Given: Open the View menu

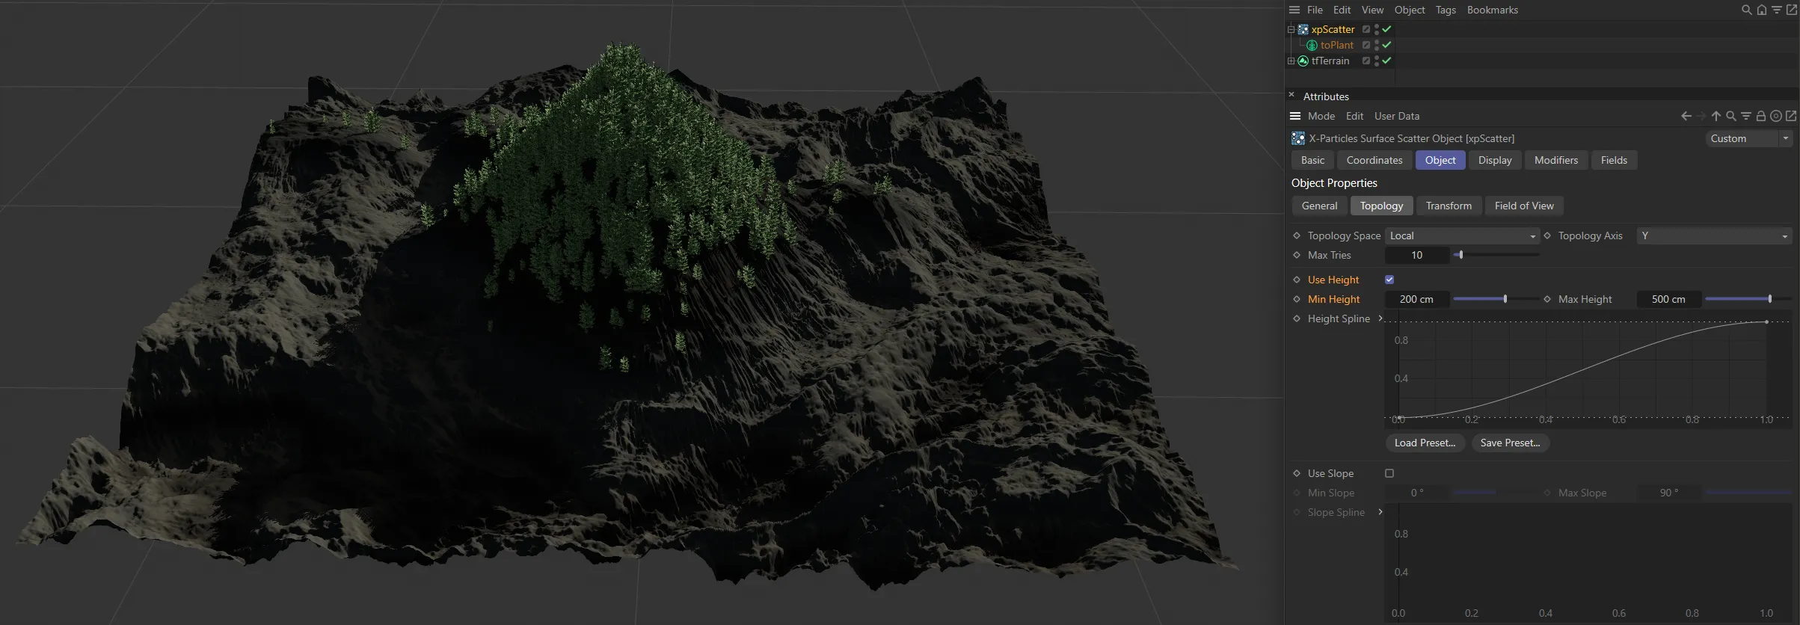Looking at the screenshot, I should (x=1372, y=10).
